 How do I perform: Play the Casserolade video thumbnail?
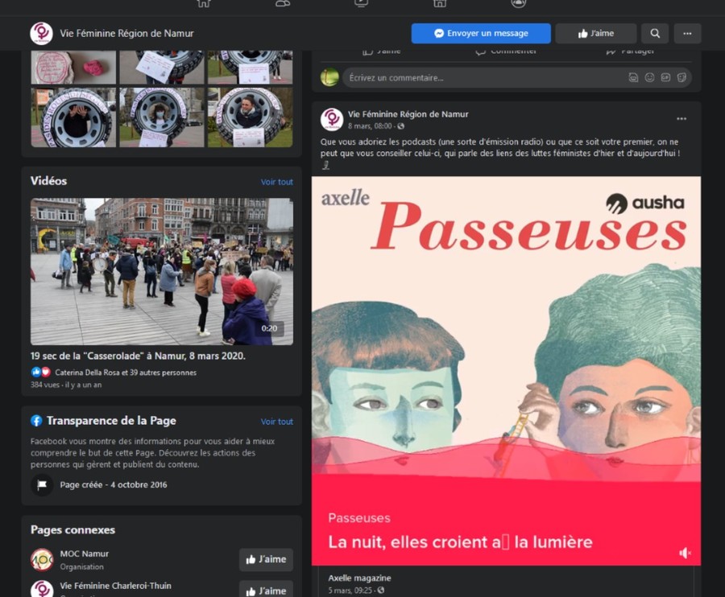(162, 271)
